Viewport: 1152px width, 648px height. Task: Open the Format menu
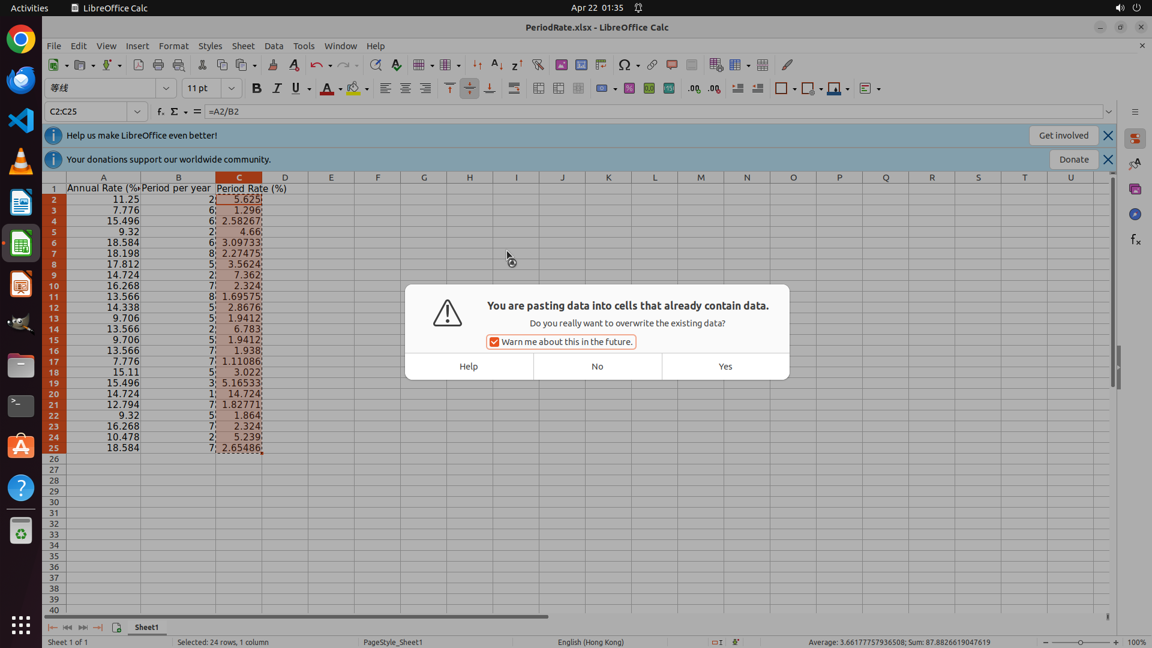173,46
